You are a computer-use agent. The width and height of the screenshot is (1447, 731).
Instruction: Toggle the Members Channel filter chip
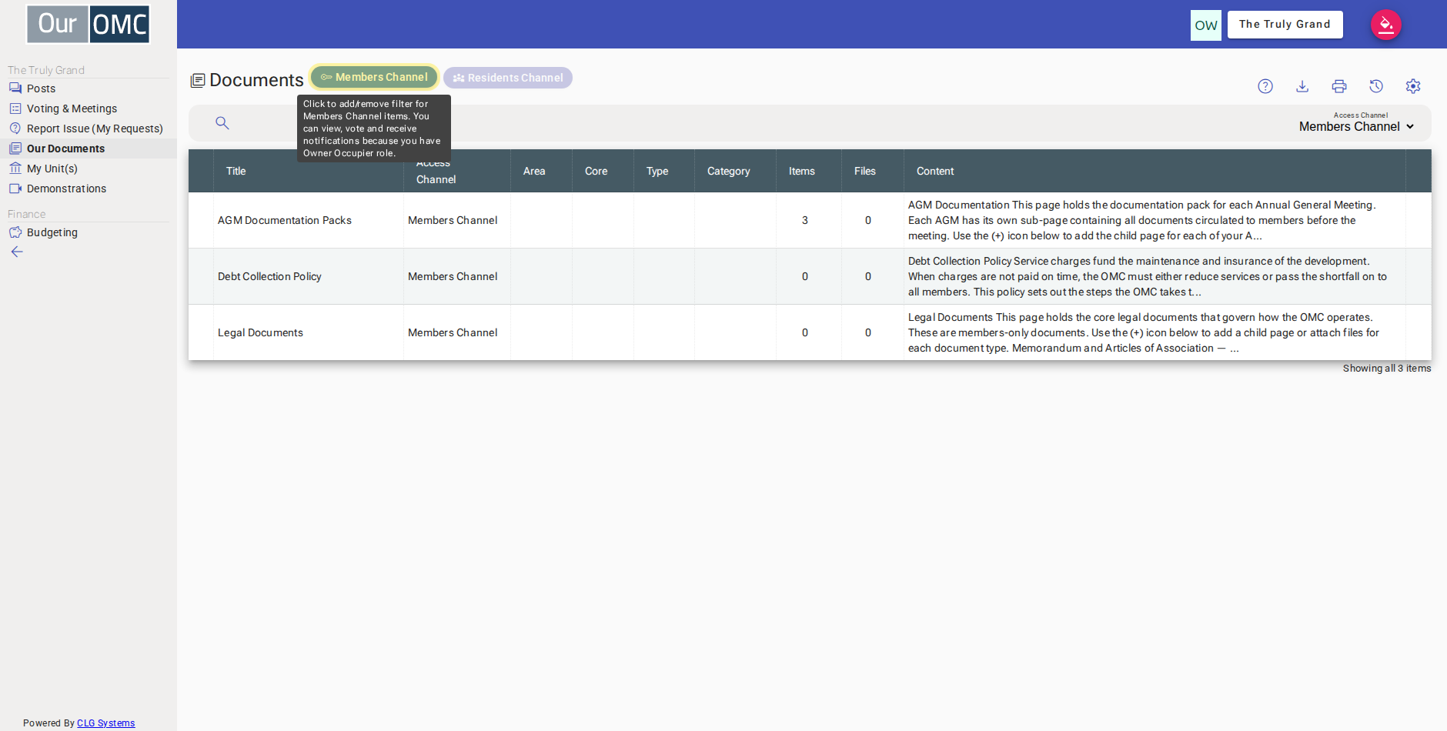pos(374,77)
